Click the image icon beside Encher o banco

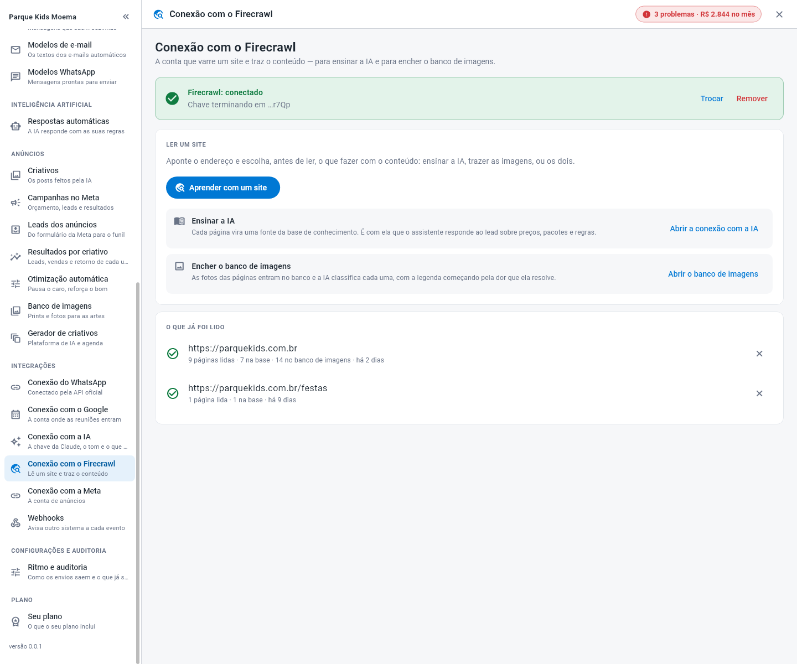click(x=179, y=266)
